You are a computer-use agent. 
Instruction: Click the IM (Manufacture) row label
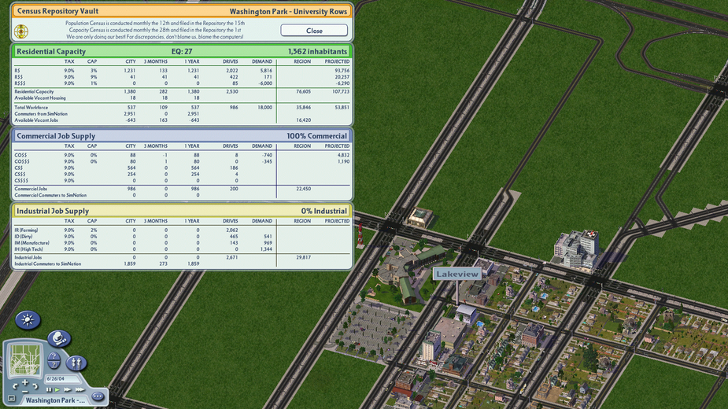(x=31, y=243)
